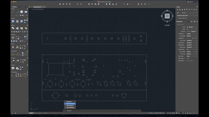The height and width of the screenshot is (117, 209).
Task: Click the N direction on ViewCube
Action: pyautogui.click(x=167, y=11)
